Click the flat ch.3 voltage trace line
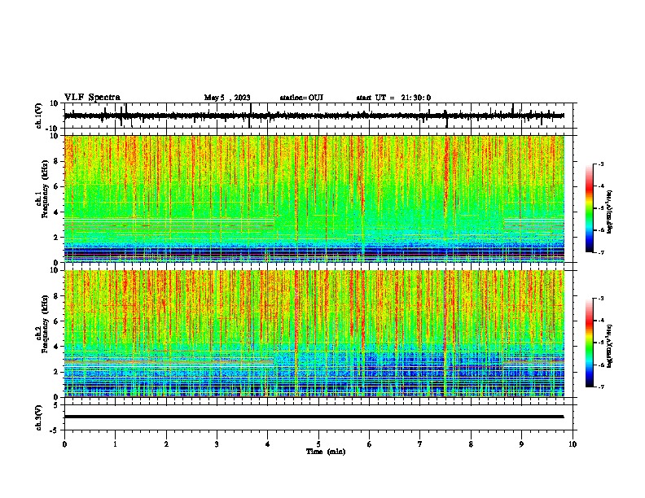 (x=314, y=417)
